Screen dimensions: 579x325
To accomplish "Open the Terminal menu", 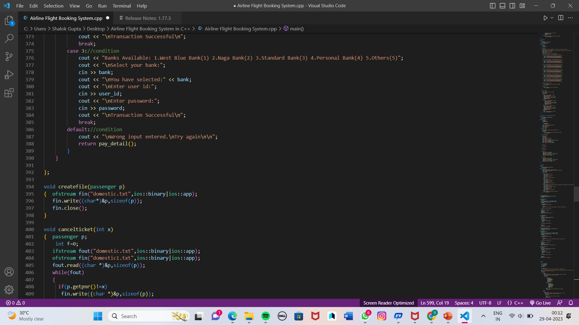I will (x=122, y=6).
